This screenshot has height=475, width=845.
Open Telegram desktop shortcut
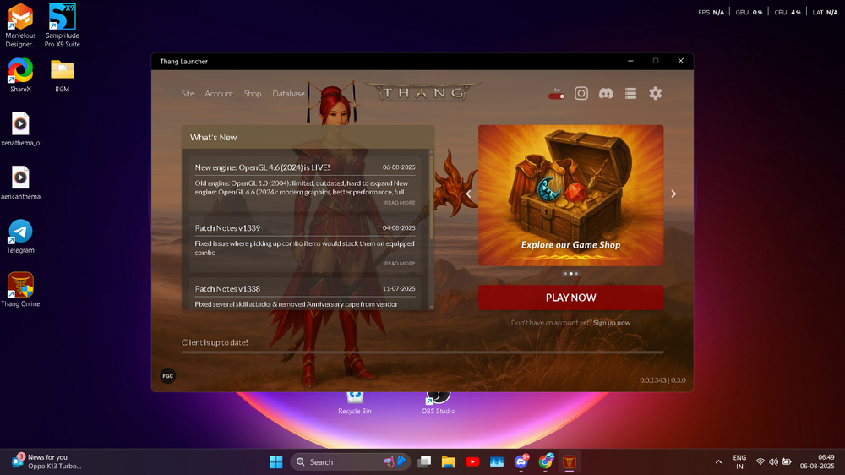point(20,236)
